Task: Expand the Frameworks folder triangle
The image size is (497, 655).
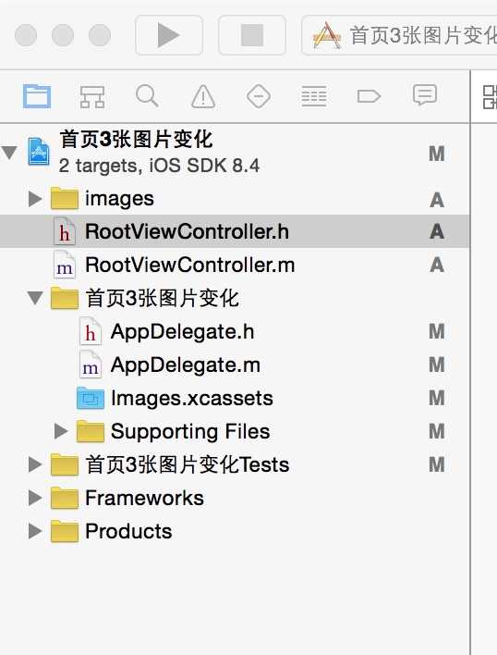Action: (x=35, y=498)
